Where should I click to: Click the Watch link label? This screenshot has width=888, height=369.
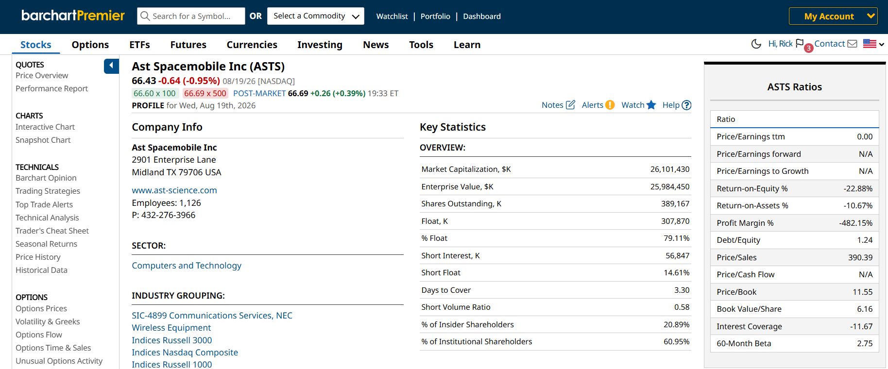tap(632, 105)
